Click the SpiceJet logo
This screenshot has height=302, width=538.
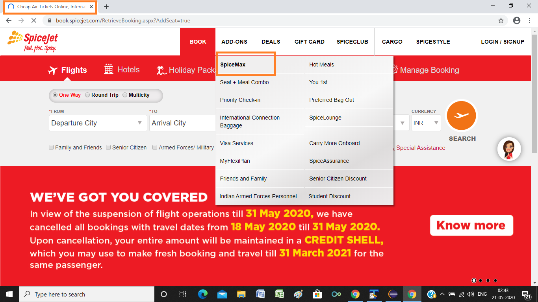(33, 41)
